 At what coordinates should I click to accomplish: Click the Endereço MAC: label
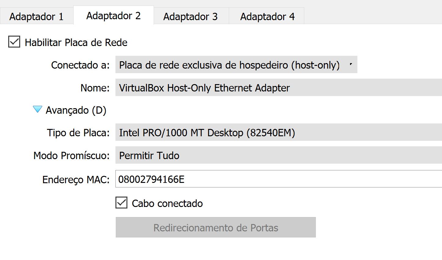point(76,180)
